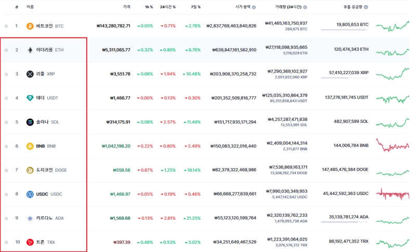The height and width of the screenshot is (252, 416).
Task: Star Solana to add to watchlist
Action: tap(6, 122)
